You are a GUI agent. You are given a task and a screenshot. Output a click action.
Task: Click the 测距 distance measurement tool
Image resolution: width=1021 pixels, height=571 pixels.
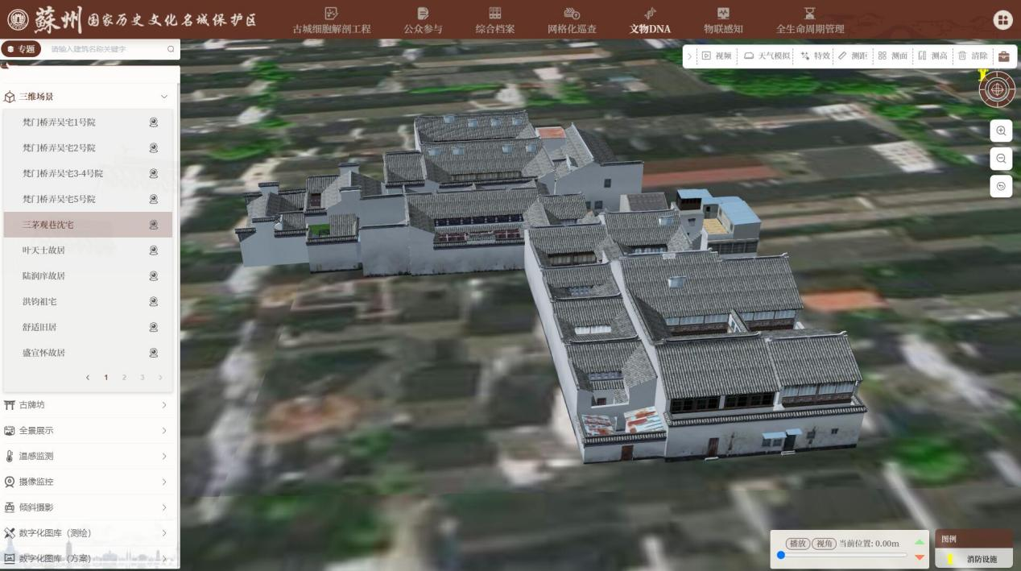852,56
